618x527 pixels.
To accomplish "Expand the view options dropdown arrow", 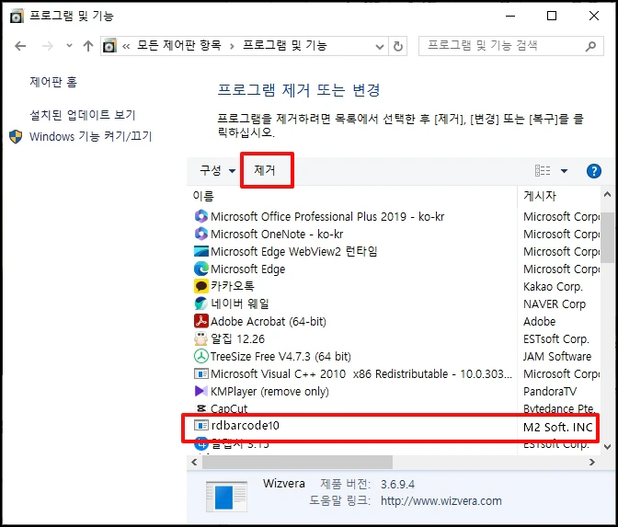I will coord(564,171).
